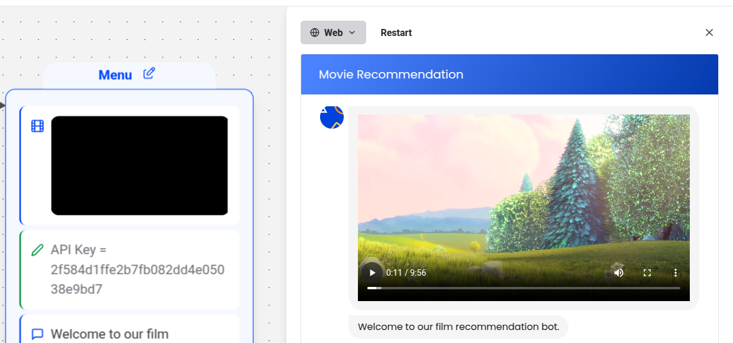Mute the video audio

click(x=619, y=273)
